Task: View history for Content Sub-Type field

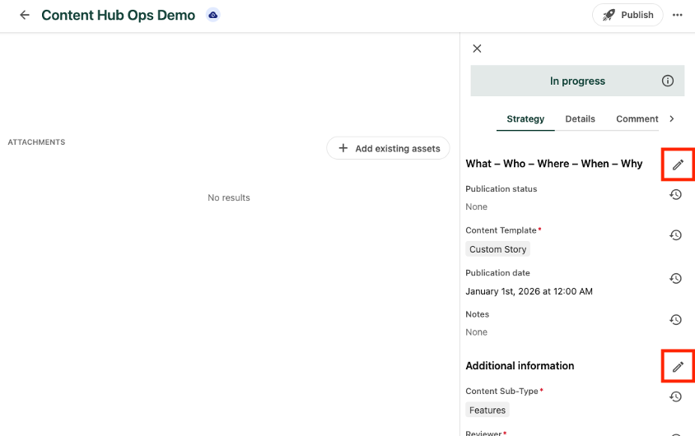Action: coord(675,397)
